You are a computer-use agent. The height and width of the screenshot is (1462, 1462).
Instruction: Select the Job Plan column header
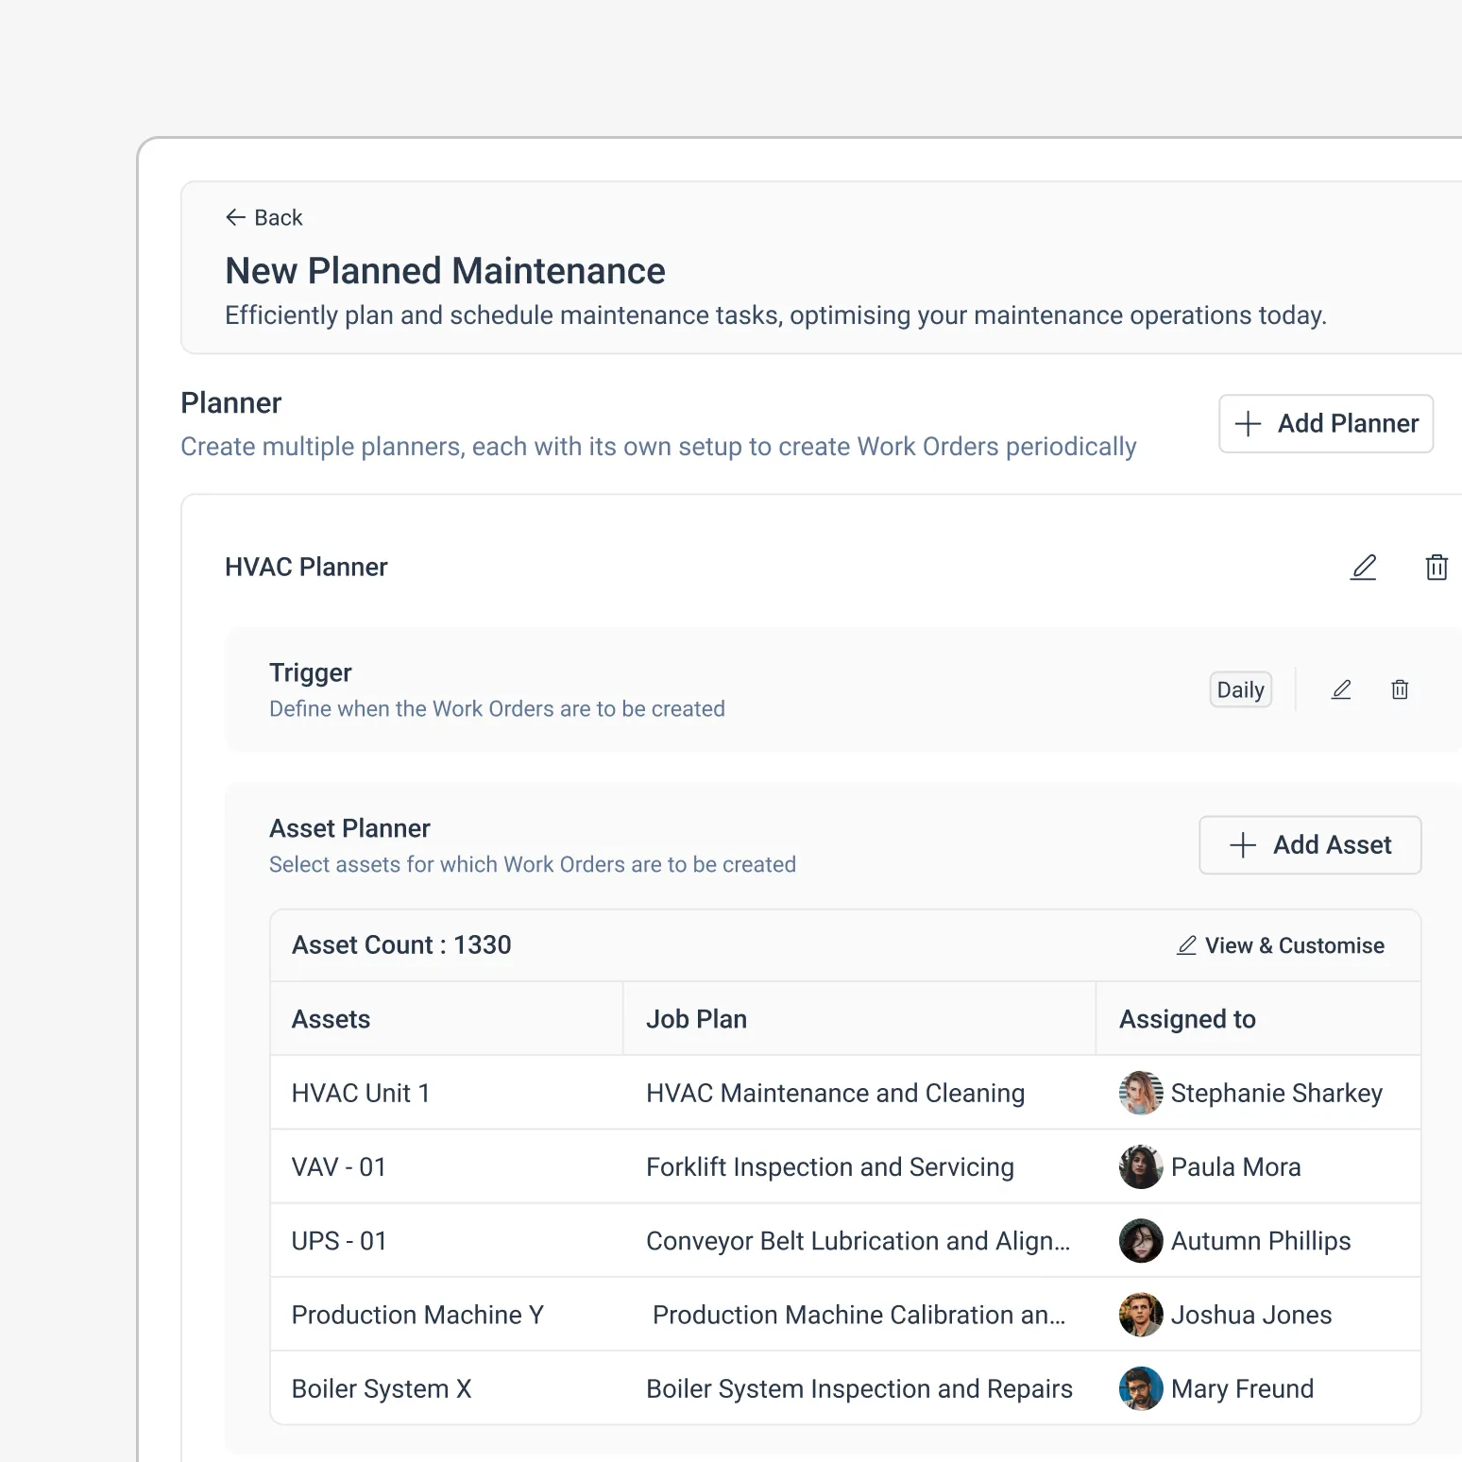tap(696, 1019)
